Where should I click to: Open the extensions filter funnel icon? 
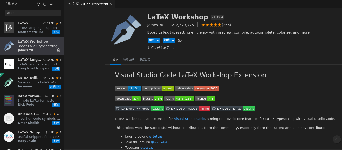click(38, 4)
